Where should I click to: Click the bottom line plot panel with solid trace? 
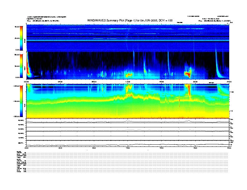(x=128, y=143)
